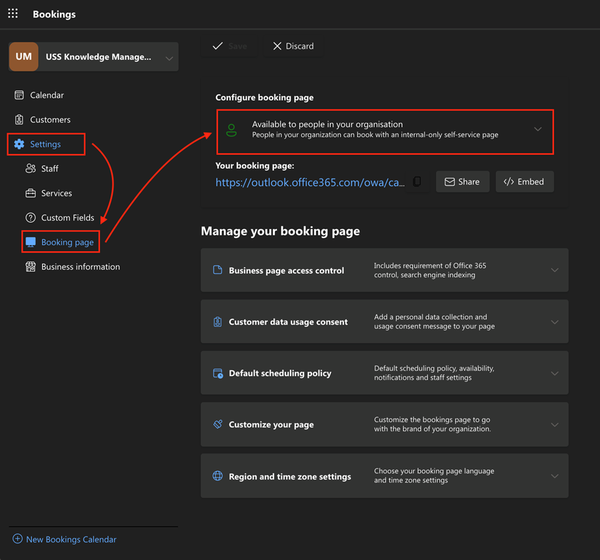
Task: Click the Embed button
Action: (x=525, y=181)
